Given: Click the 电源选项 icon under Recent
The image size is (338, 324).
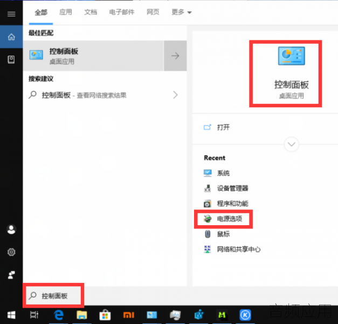Looking at the screenshot, I should 208,219.
